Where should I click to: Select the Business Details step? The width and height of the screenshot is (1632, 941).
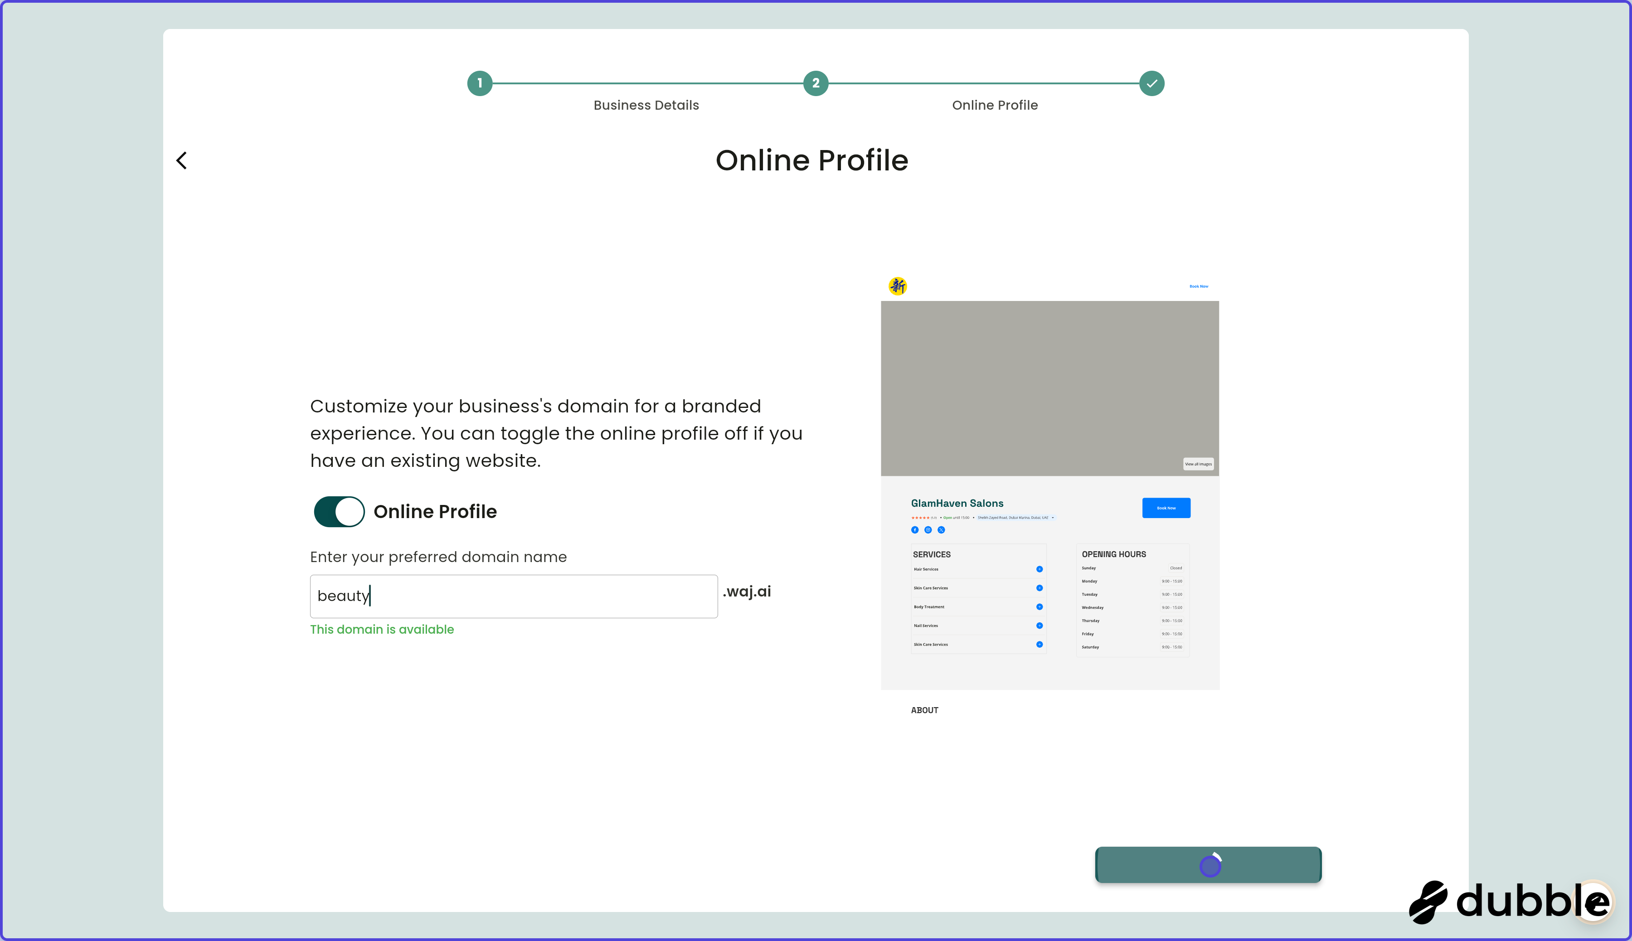[x=646, y=105]
